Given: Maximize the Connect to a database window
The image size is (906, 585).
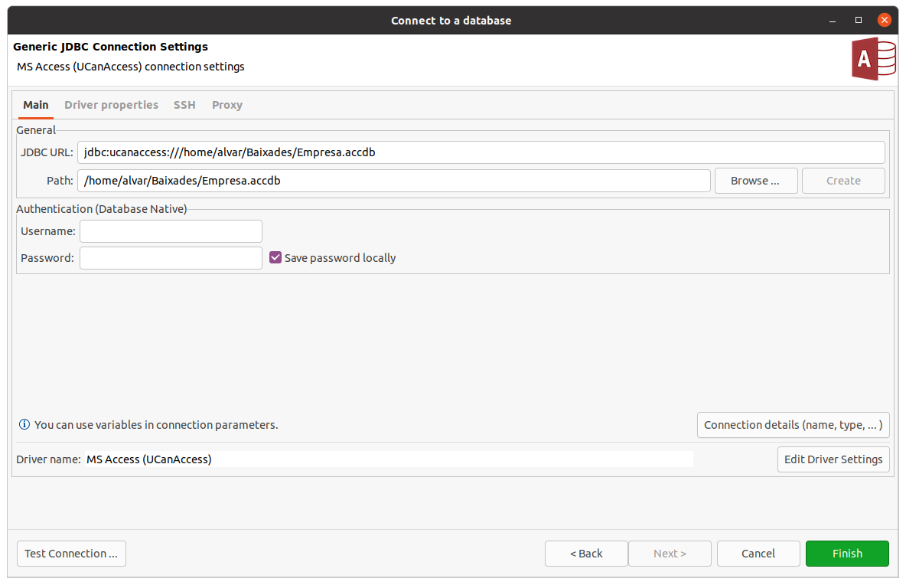Looking at the screenshot, I should click(859, 20).
